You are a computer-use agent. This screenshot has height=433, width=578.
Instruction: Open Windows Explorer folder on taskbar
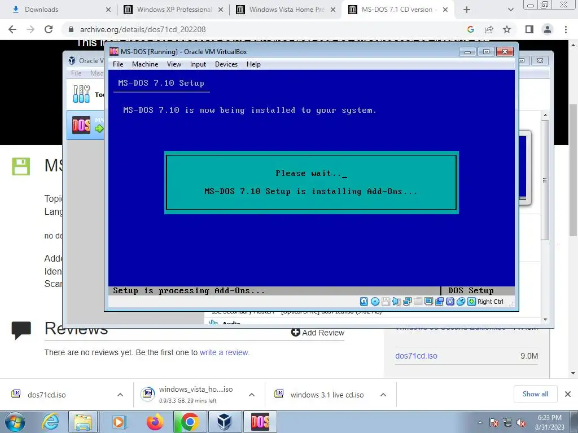83,422
